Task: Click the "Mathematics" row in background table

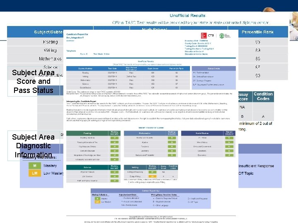Action: tap(50, 59)
